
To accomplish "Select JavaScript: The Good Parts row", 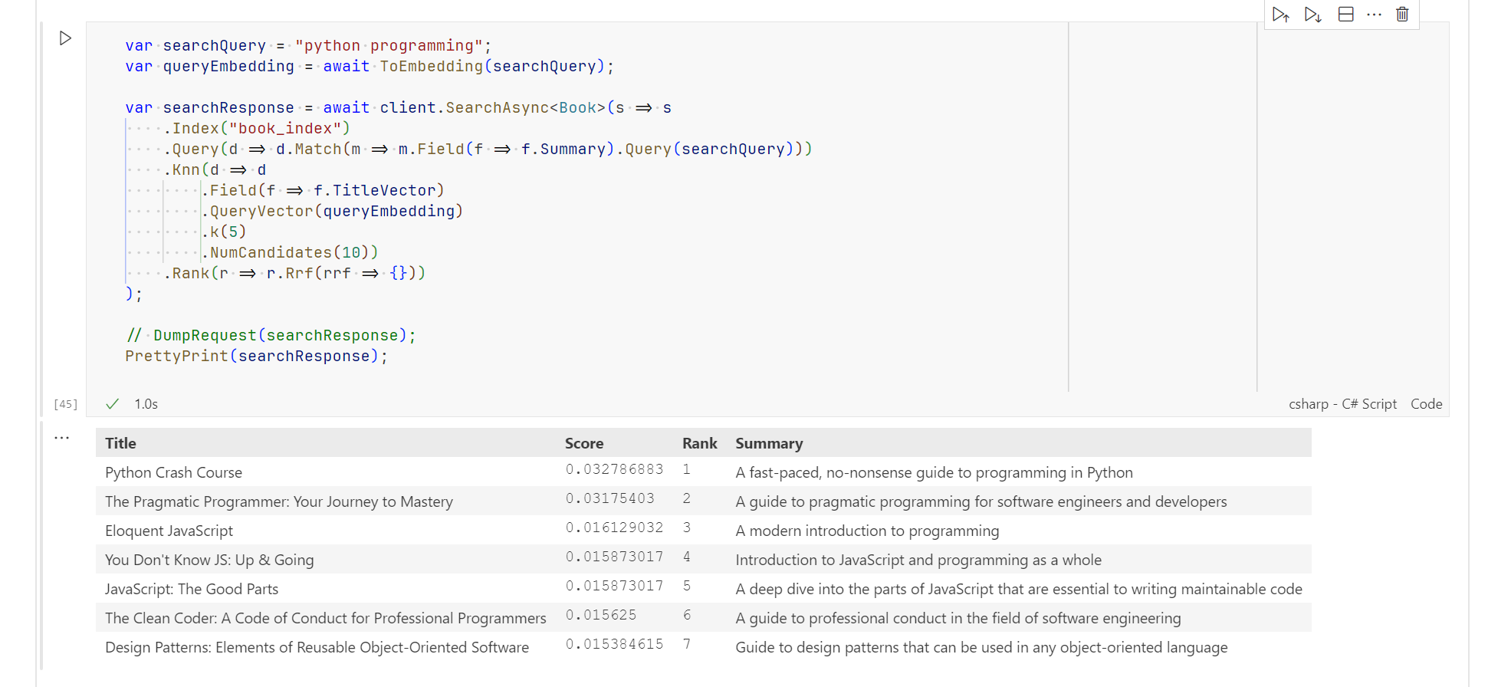I will click(703, 589).
